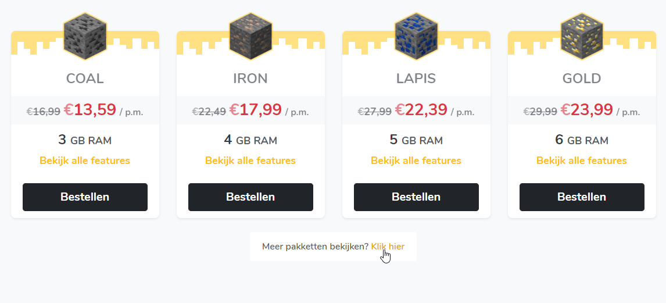Click the Coal ore block icon

click(x=85, y=36)
